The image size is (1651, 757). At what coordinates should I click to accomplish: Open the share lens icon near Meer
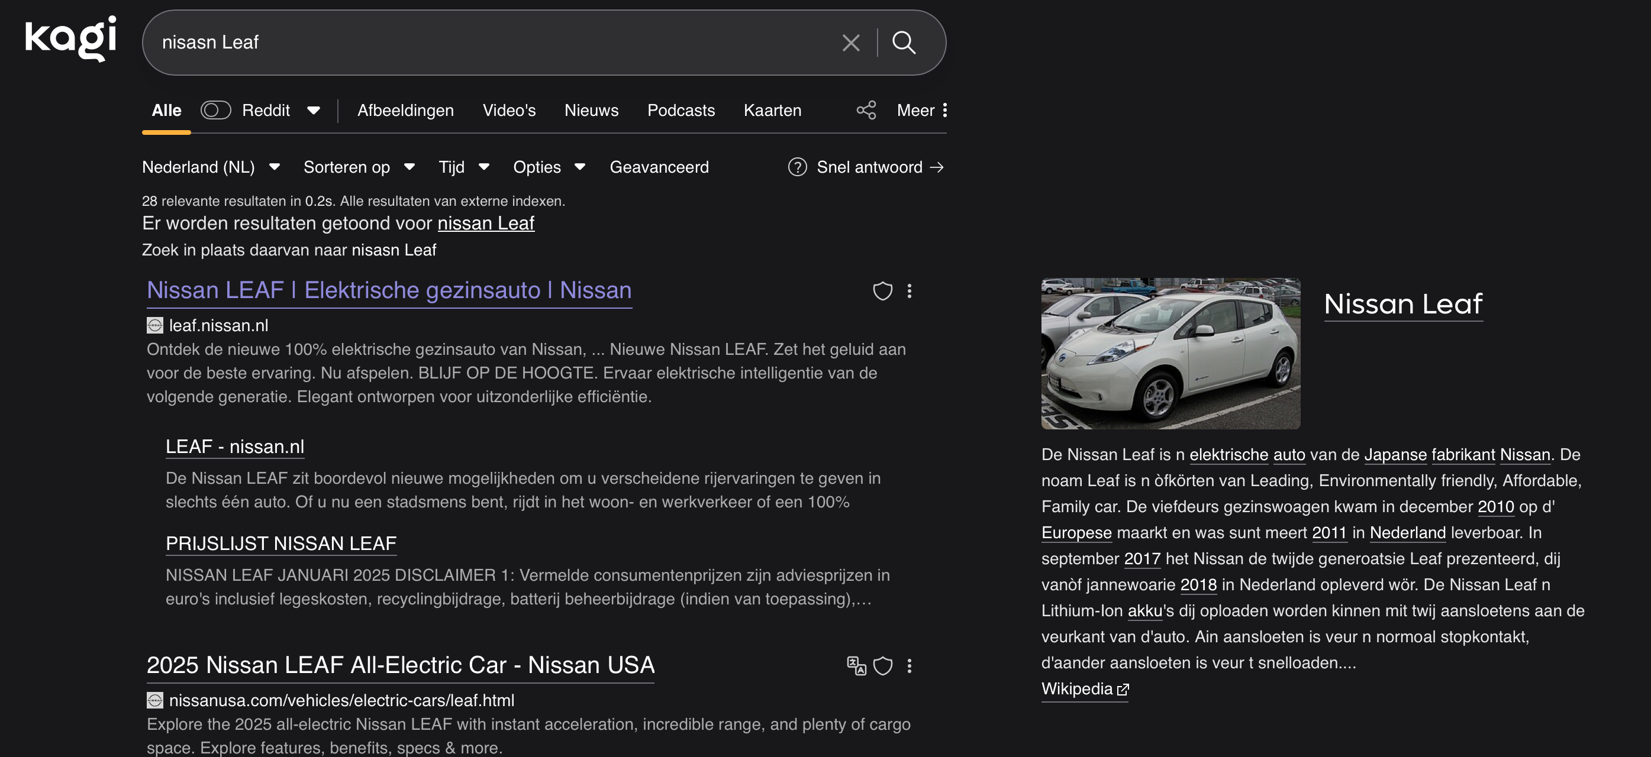coord(866,110)
